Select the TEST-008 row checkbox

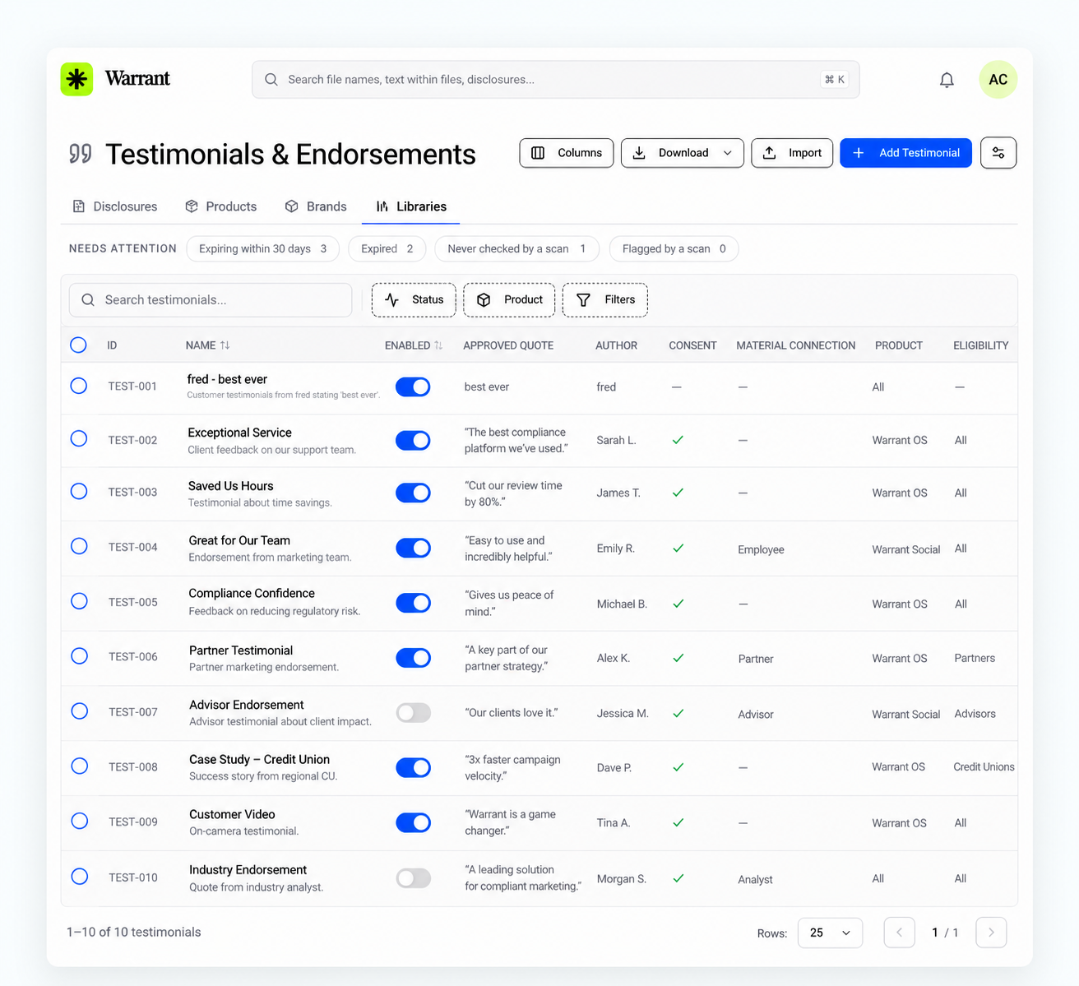(x=79, y=766)
